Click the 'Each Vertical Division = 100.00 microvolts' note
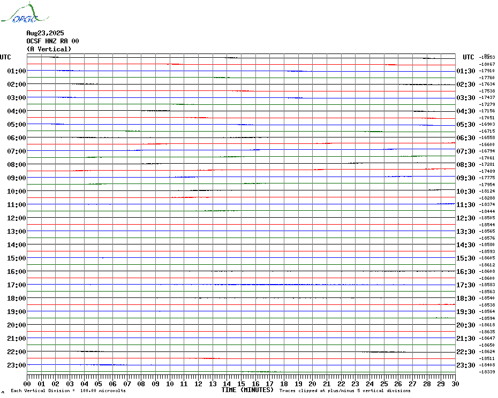 [69, 391]
